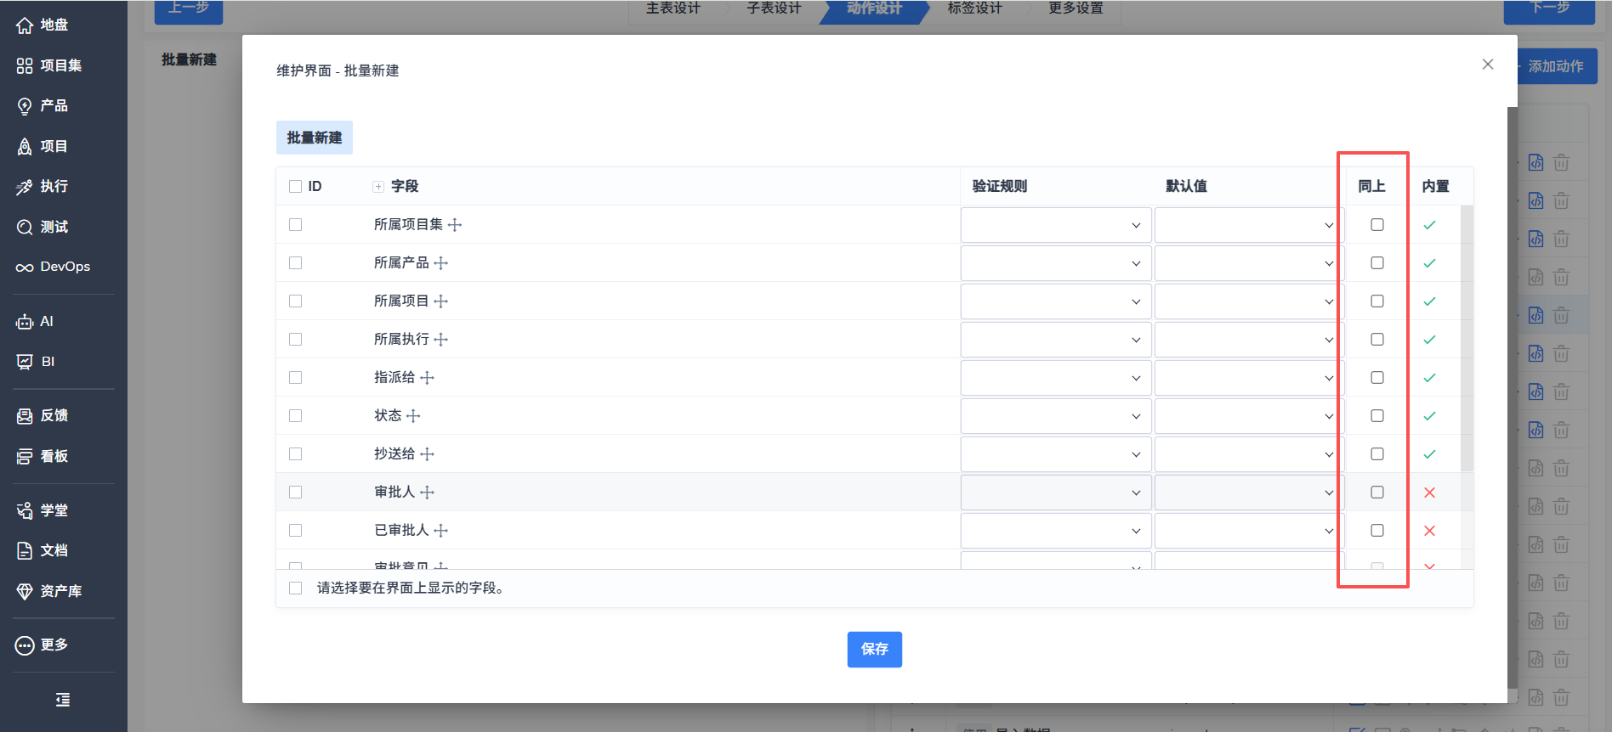This screenshot has width=1612, height=732.
Task: Click the 批量新建 item in background list
Action: coord(189,59)
